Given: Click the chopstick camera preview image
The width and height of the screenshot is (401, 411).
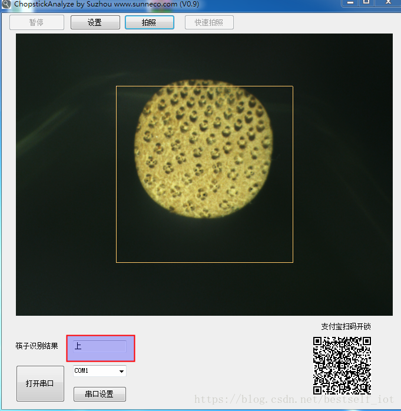Looking at the screenshot, I should coord(204,174).
